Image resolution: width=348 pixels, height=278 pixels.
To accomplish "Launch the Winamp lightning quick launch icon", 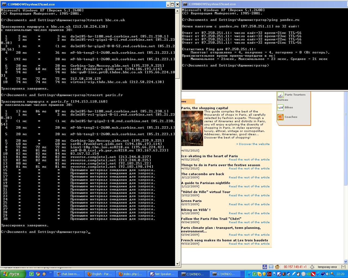I will coord(44,274).
